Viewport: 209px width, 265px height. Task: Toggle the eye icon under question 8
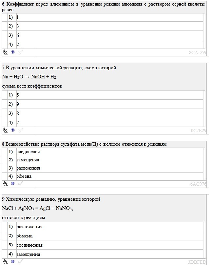13,184
